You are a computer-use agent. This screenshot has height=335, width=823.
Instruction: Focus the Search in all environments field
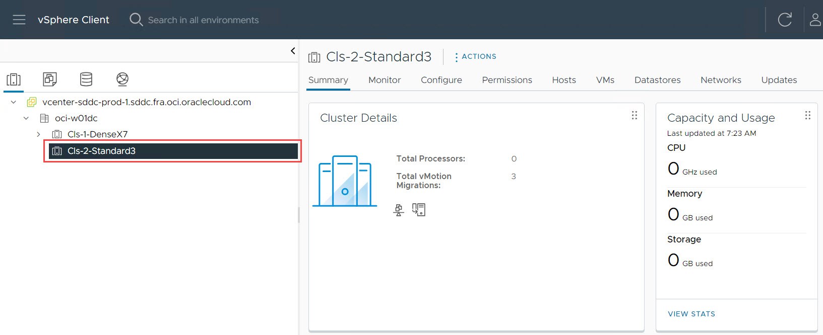click(203, 20)
